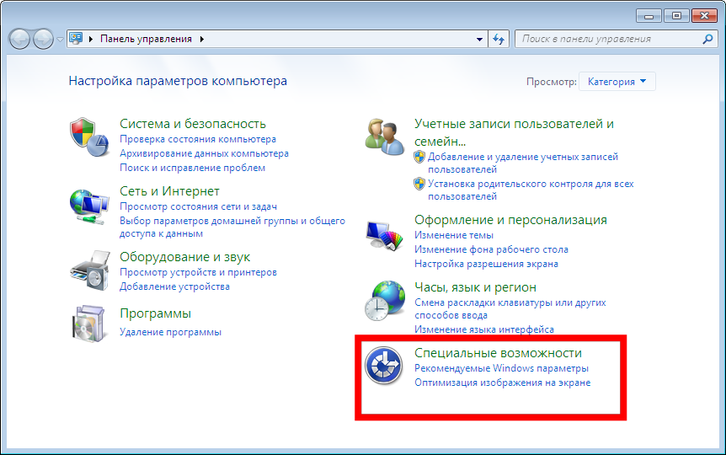726x455 pixels.
Task: Click the Control Panel icon in address bar
Action: [x=76, y=39]
